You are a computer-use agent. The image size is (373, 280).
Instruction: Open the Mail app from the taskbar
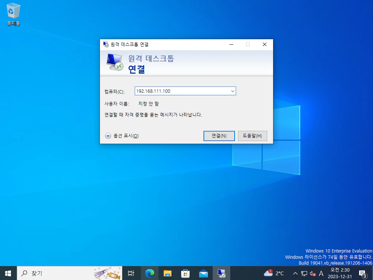[x=204, y=273]
